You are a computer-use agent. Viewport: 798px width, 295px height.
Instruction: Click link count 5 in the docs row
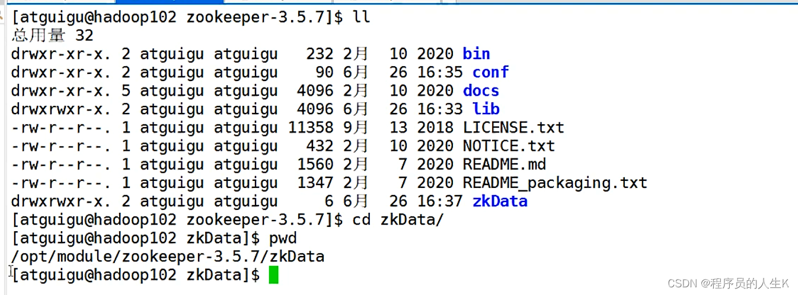(126, 90)
